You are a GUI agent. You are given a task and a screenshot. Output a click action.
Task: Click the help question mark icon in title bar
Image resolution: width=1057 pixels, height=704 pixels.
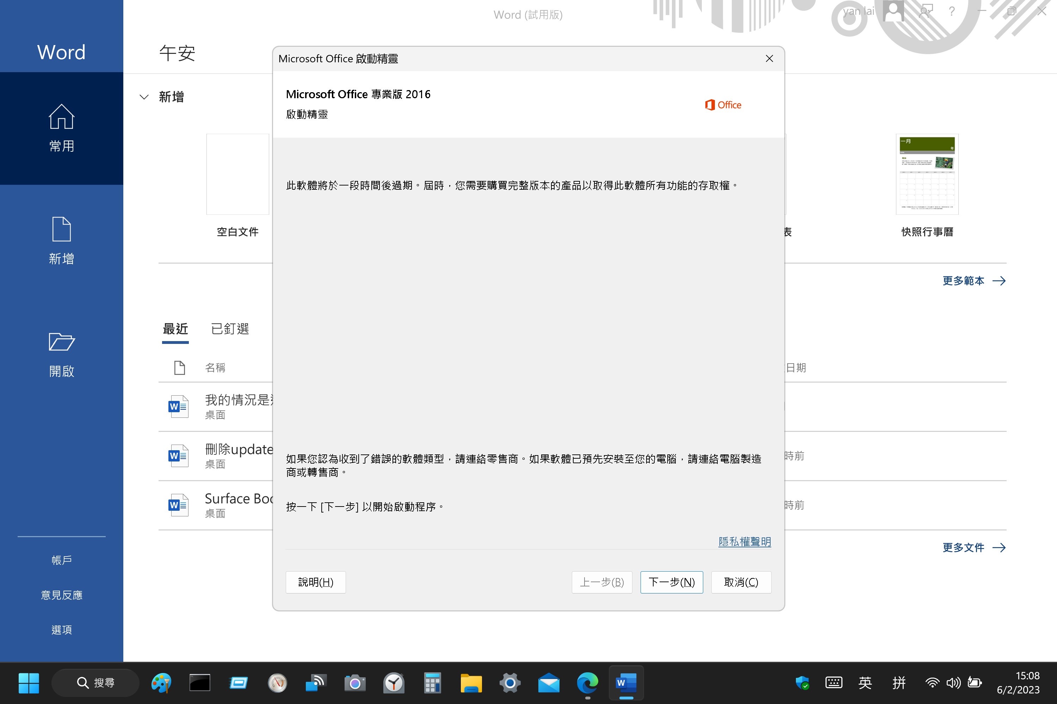(x=951, y=11)
